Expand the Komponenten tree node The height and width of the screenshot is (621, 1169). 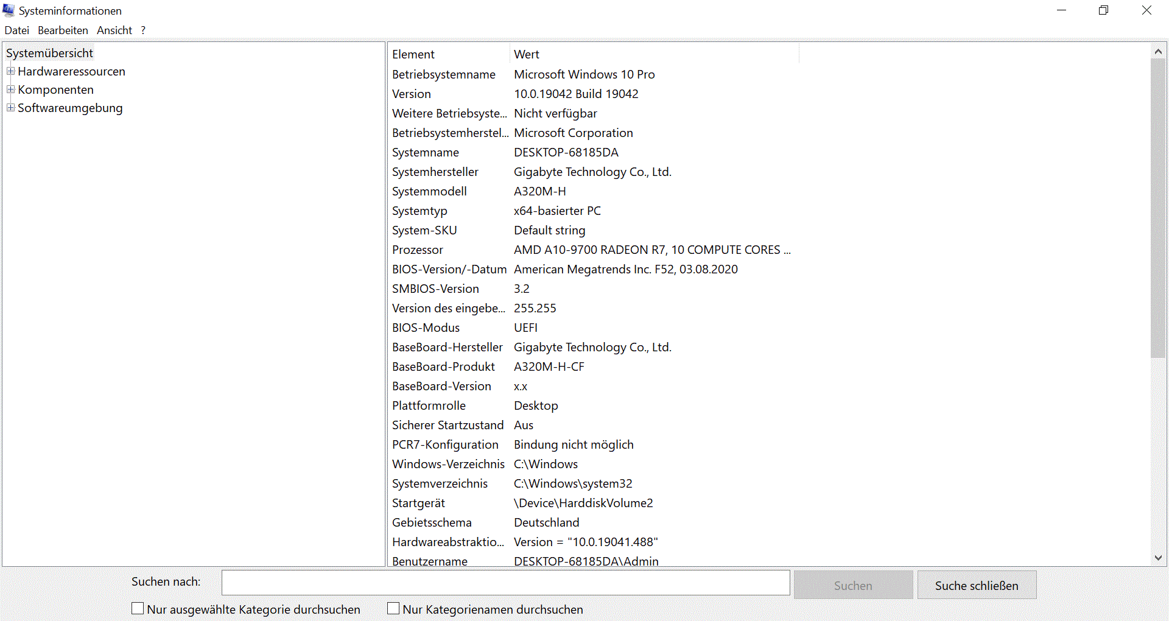(10, 89)
